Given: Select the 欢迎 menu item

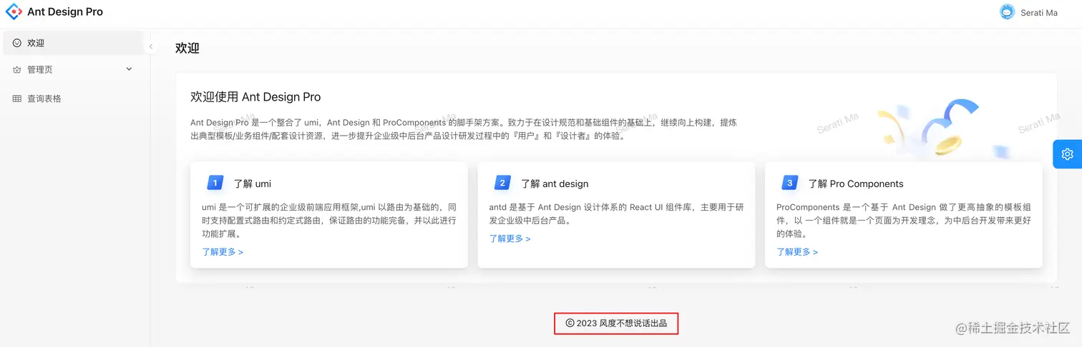Looking at the screenshot, I should coord(73,43).
